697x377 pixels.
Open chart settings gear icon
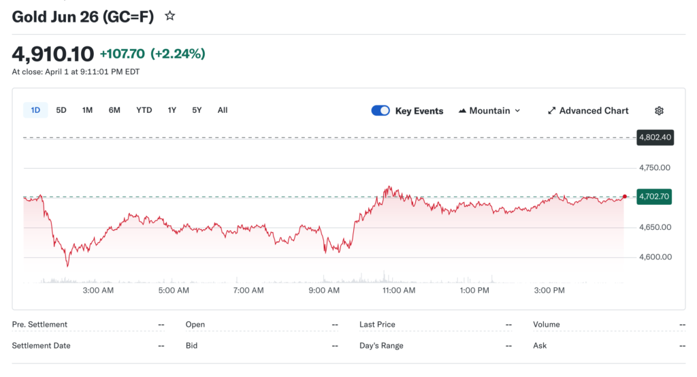(x=659, y=111)
